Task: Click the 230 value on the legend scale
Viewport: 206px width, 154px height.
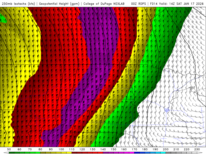Action: (x=197, y=149)
